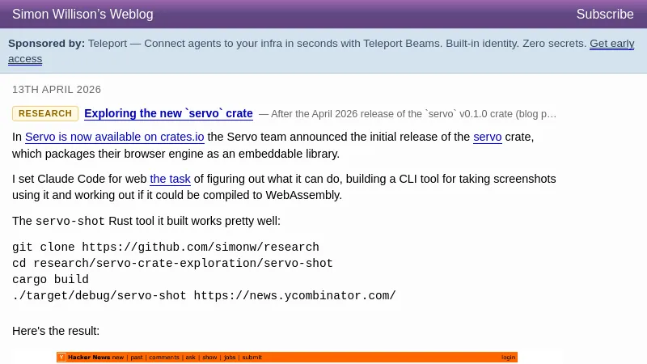Viewport: 647px width, 364px height.
Task: Click the cargo build code line
Action: [x=50, y=280]
